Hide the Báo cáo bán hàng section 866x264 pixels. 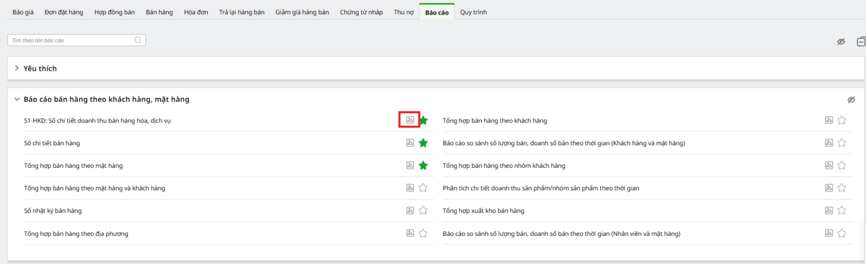tap(851, 100)
